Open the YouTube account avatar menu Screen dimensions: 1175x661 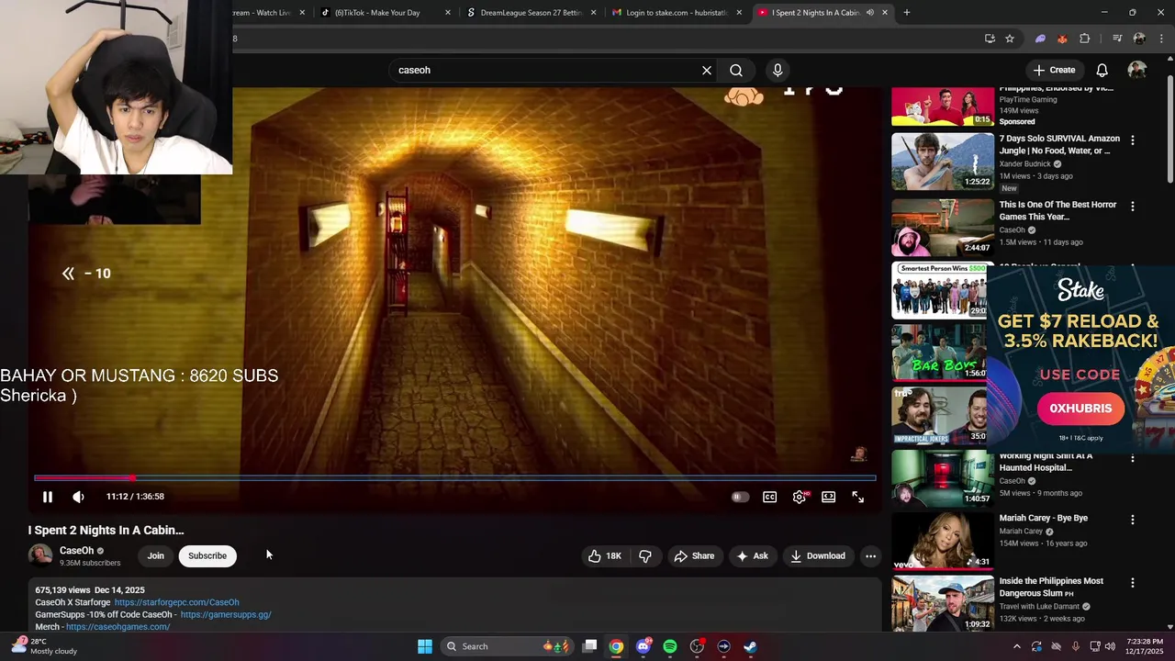point(1137,70)
